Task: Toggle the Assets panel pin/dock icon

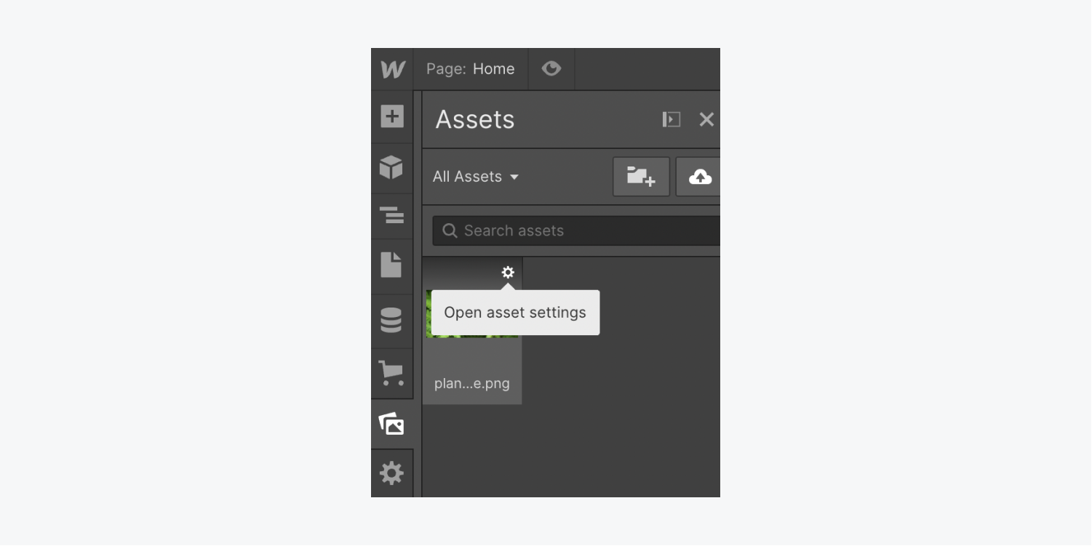Action: 671,119
